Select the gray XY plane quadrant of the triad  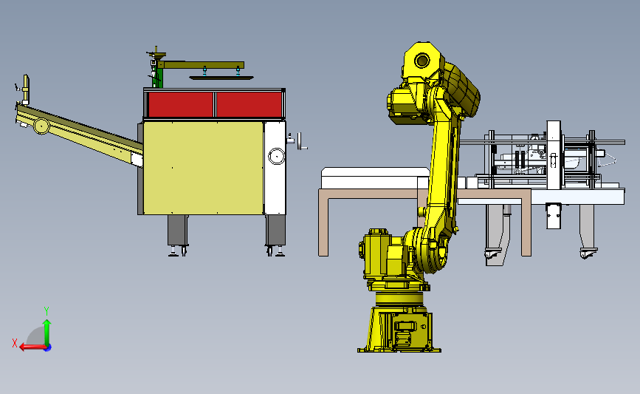36,335
